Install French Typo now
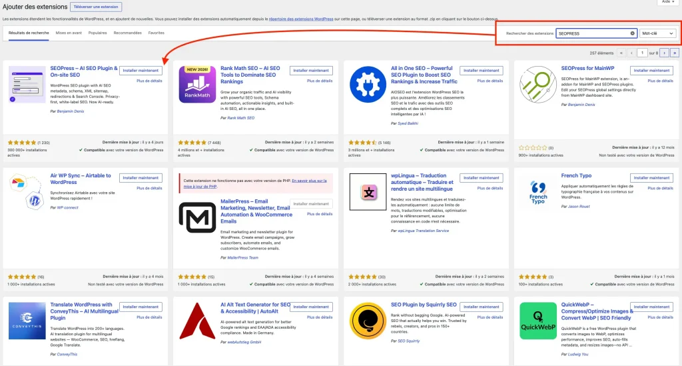Image resolution: width=682 pixels, height=366 pixels. tap(651, 178)
